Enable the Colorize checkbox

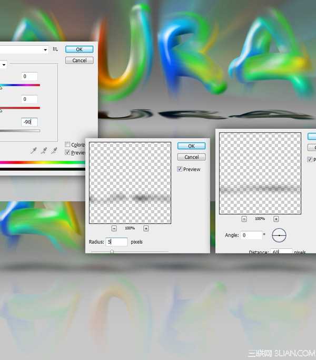click(67, 145)
